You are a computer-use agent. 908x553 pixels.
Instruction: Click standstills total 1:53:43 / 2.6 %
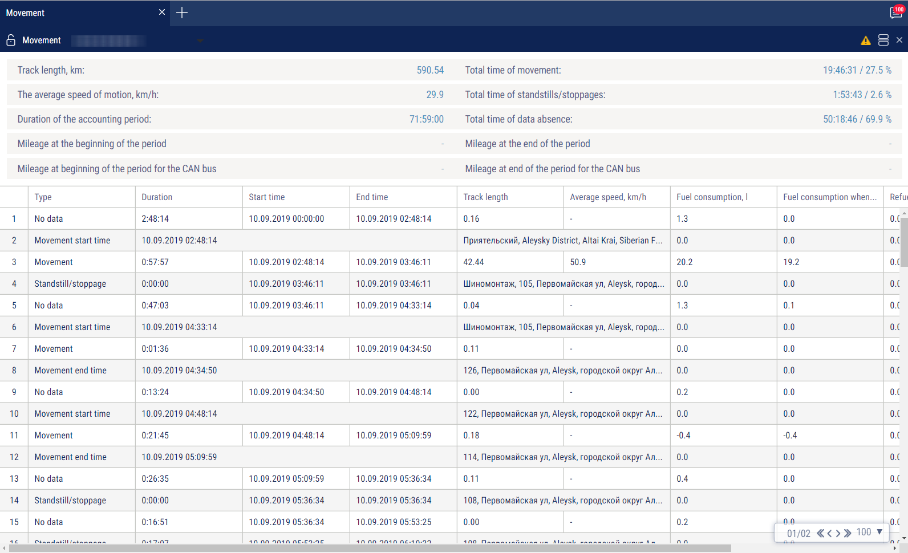[x=862, y=95]
